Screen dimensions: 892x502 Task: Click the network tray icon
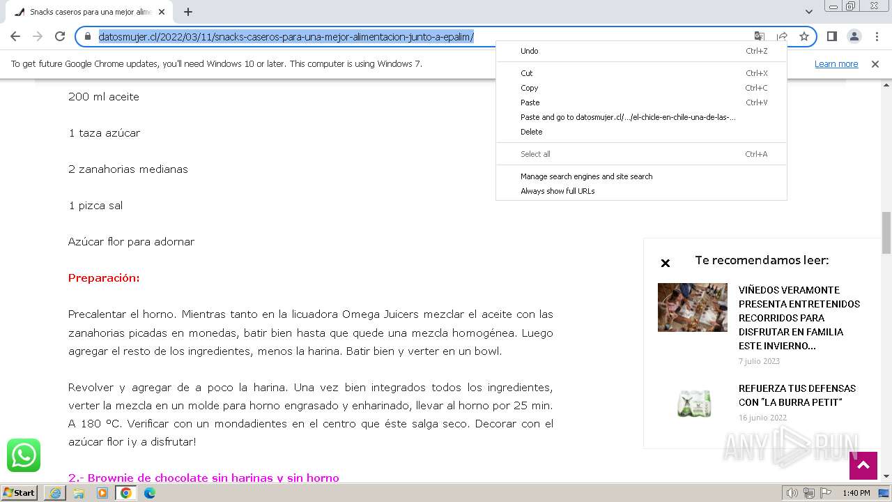tap(808, 493)
